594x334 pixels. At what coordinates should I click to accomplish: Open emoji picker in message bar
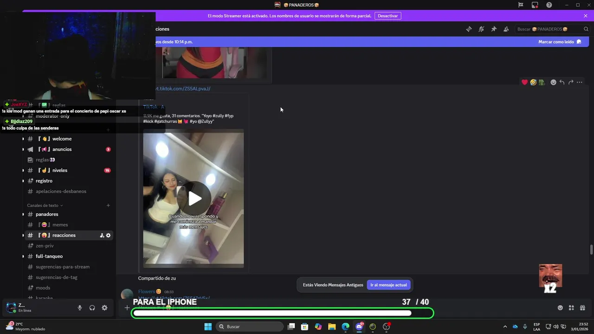[560, 308]
